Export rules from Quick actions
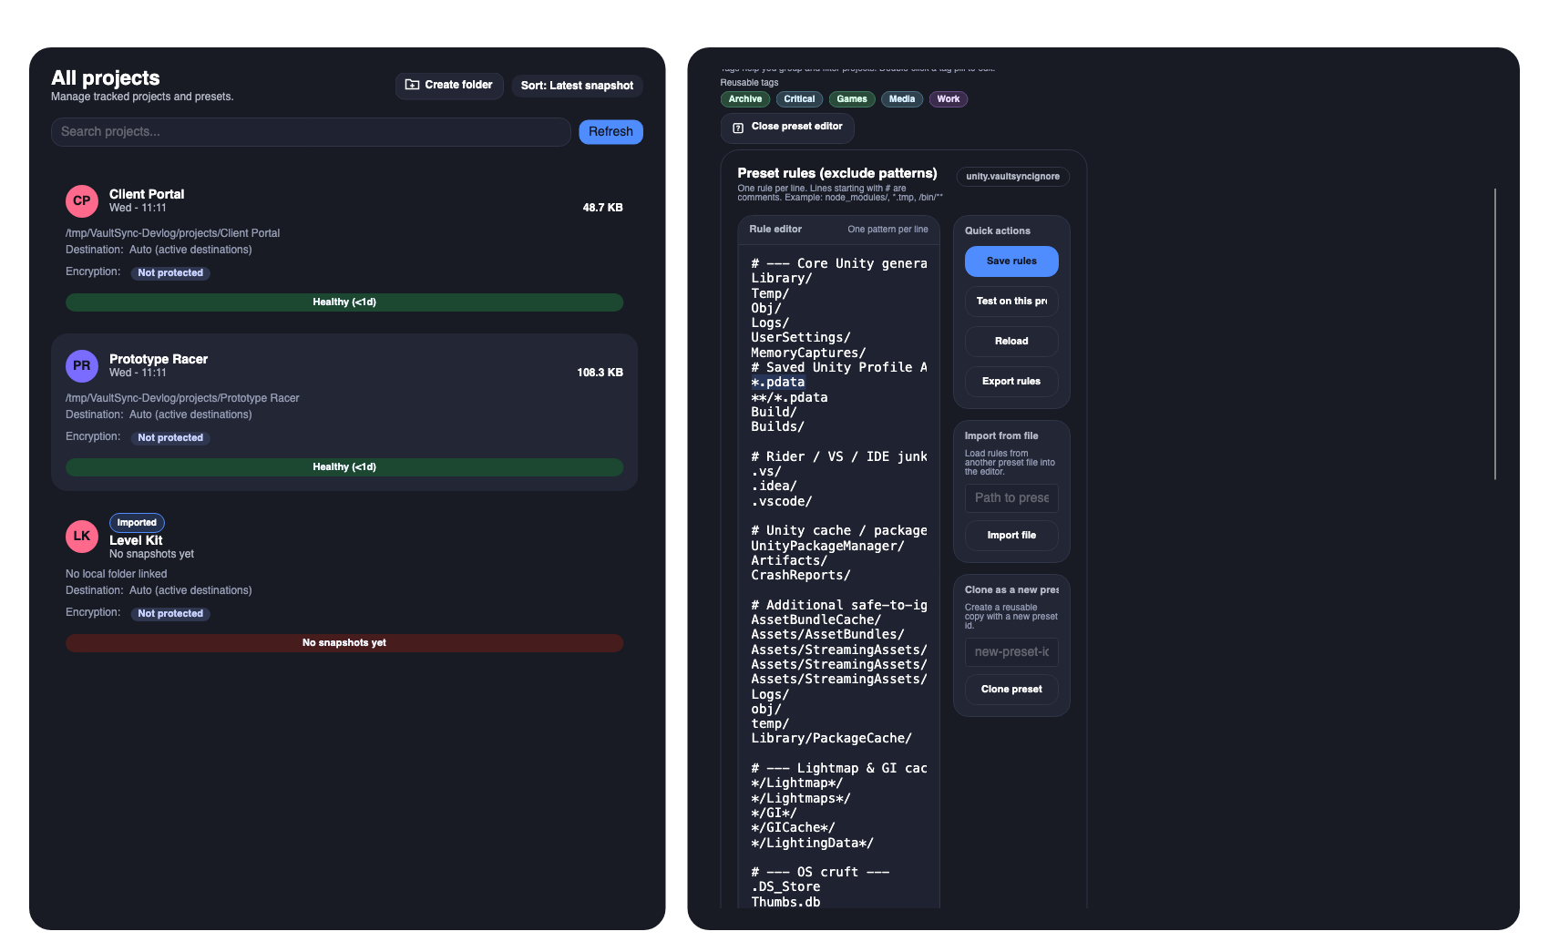The width and height of the screenshot is (1549, 952). pyautogui.click(x=1011, y=382)
